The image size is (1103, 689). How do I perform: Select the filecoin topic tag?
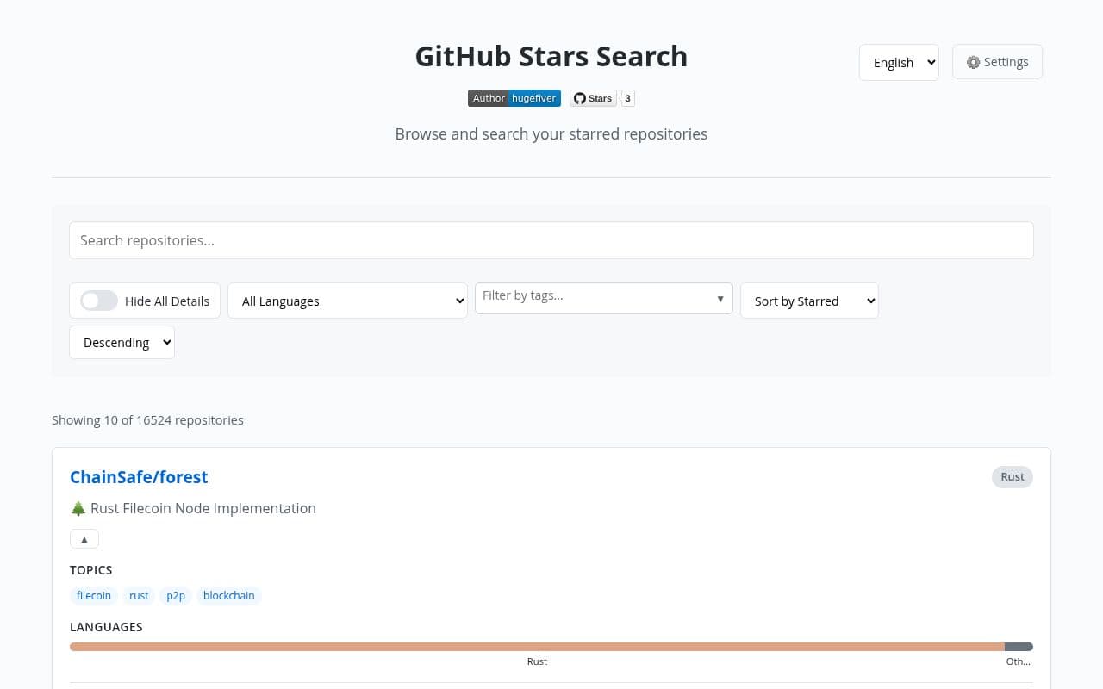point(94,596)
